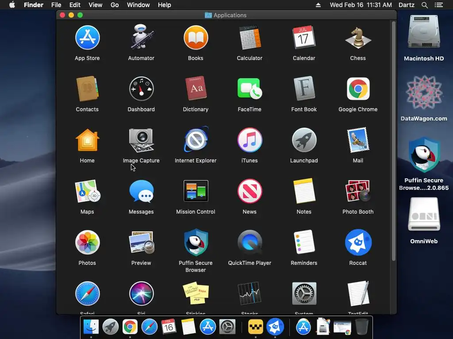Select the Dashboard app icon
The height and width of the screenshot is (339, 453).
pos(141,89)
